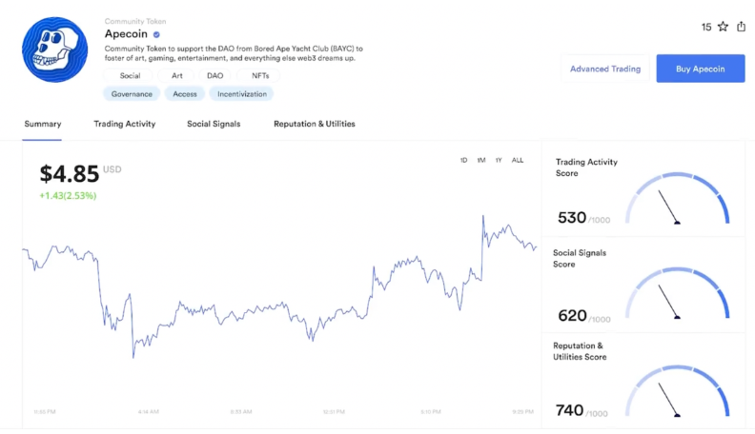Screen dimensions: 755x434
Task: Select the Governance tag
Action: (132, 94)
